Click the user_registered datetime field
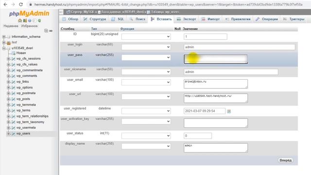The height and width of the screenshot is (175, 311). [x=205, y=111]
